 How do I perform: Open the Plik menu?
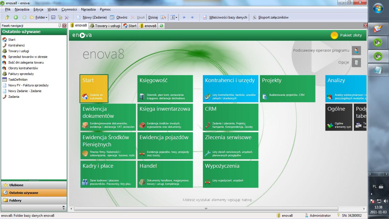coord(8,9)
